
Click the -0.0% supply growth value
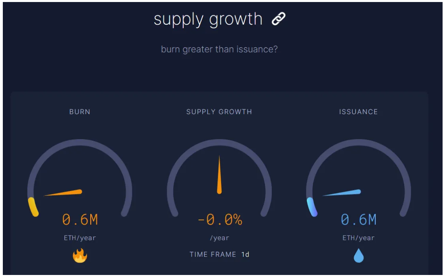pyautogui.click(x=219, y=220)
